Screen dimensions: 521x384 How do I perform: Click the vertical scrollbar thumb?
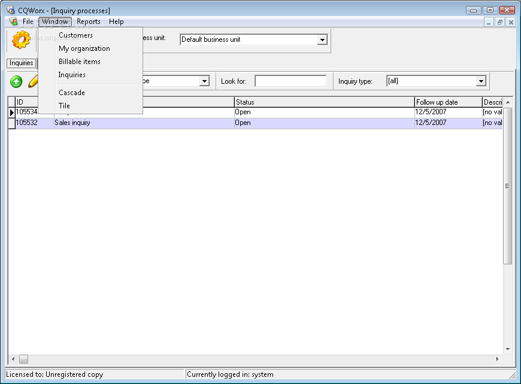click(x=507, y=186)
